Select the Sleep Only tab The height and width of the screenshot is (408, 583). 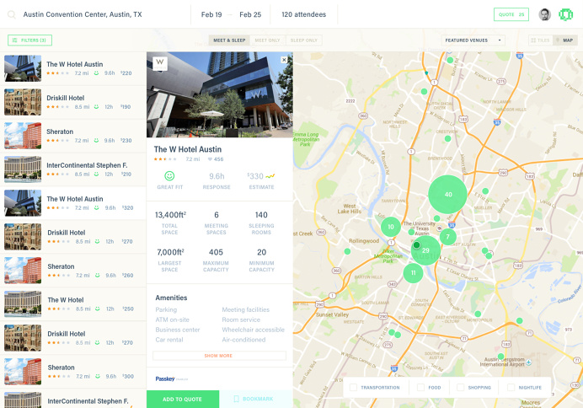pyautogui.click(x=304, y=40)
